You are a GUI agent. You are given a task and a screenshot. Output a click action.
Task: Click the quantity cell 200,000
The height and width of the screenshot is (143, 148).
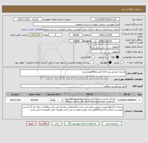coord(34,100)
